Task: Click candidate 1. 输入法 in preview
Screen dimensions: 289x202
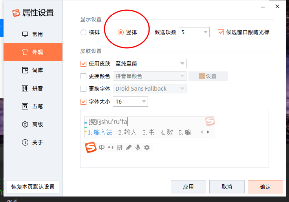Action: [x=100, y=133]
